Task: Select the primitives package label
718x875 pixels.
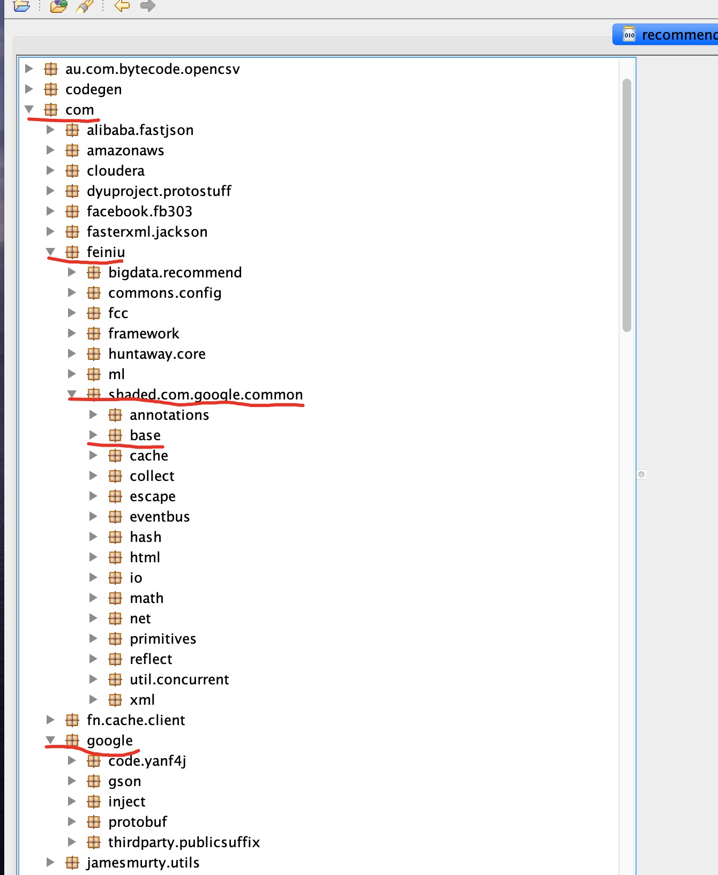Action: (163, 639)
